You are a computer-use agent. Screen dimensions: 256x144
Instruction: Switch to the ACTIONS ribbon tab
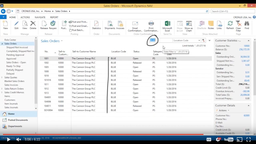(25, 17)
